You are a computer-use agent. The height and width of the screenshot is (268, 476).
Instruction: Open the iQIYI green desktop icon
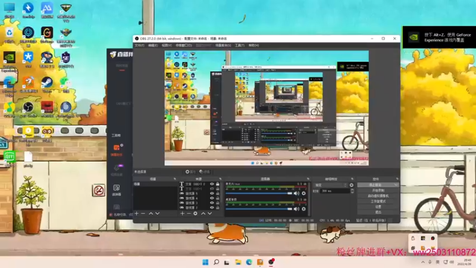10,158
